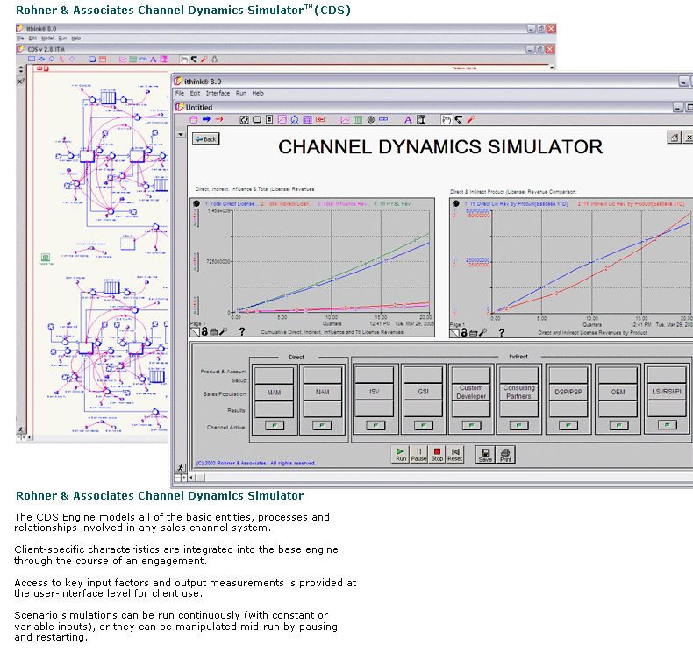Open the Results button below GSI
This screenshot has width=693, height=652.
pyautogui.click(x=424, y=408)
